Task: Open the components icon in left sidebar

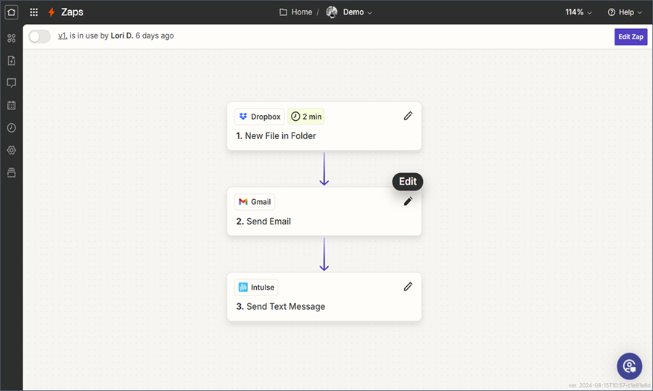Action: pos(11,38)
